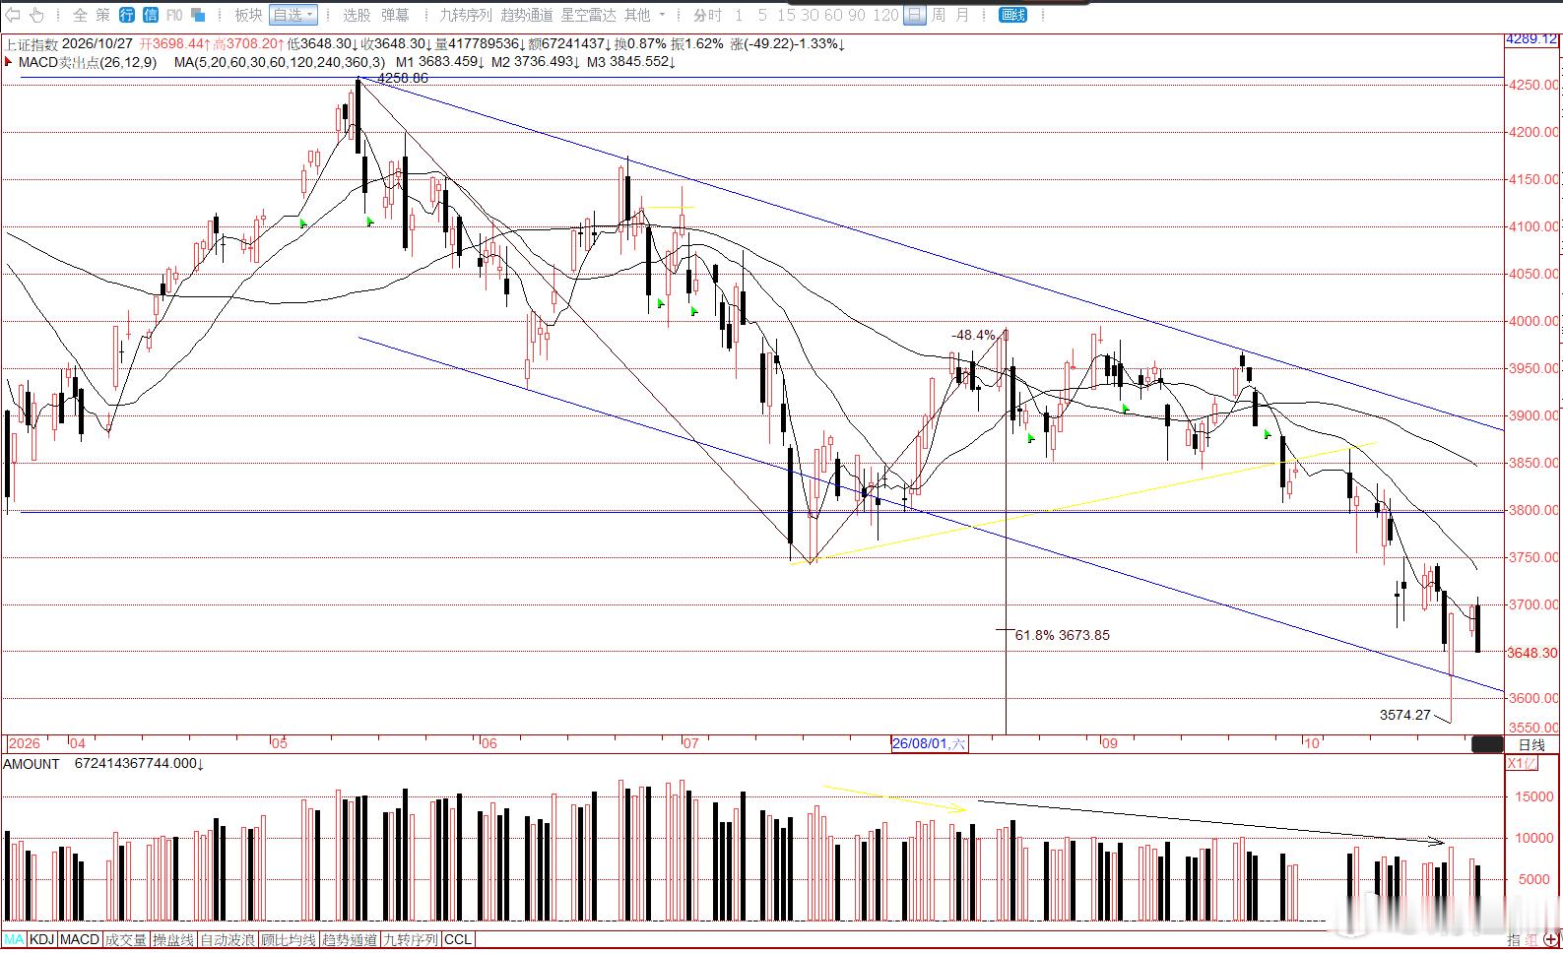Click the dark scroll thumb on time axis
Image resolution: width=1563 pixels, height=953 pixels.
1487,744
